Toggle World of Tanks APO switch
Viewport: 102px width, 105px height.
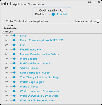[x=13, y=86]
